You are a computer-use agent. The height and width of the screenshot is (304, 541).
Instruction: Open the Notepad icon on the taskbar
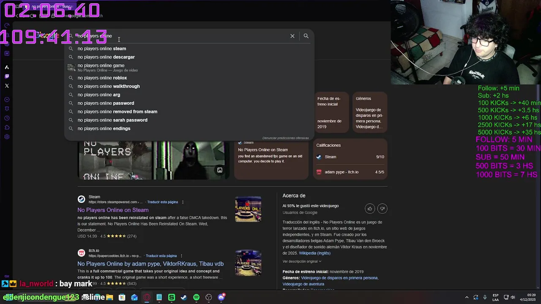point(159,297)
